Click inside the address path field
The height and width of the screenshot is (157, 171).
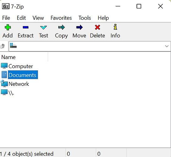pyautogui.click(x=90, y=46)
